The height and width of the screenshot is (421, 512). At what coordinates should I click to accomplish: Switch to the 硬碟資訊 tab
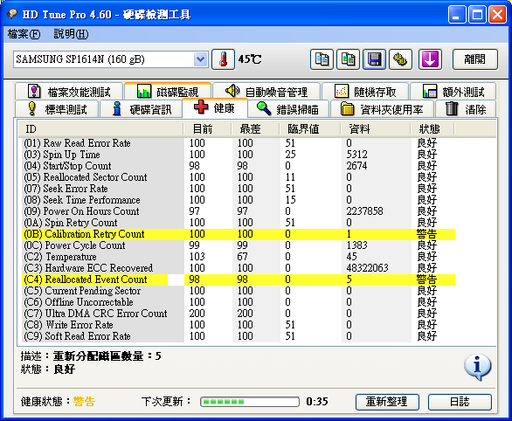point(141,109)
